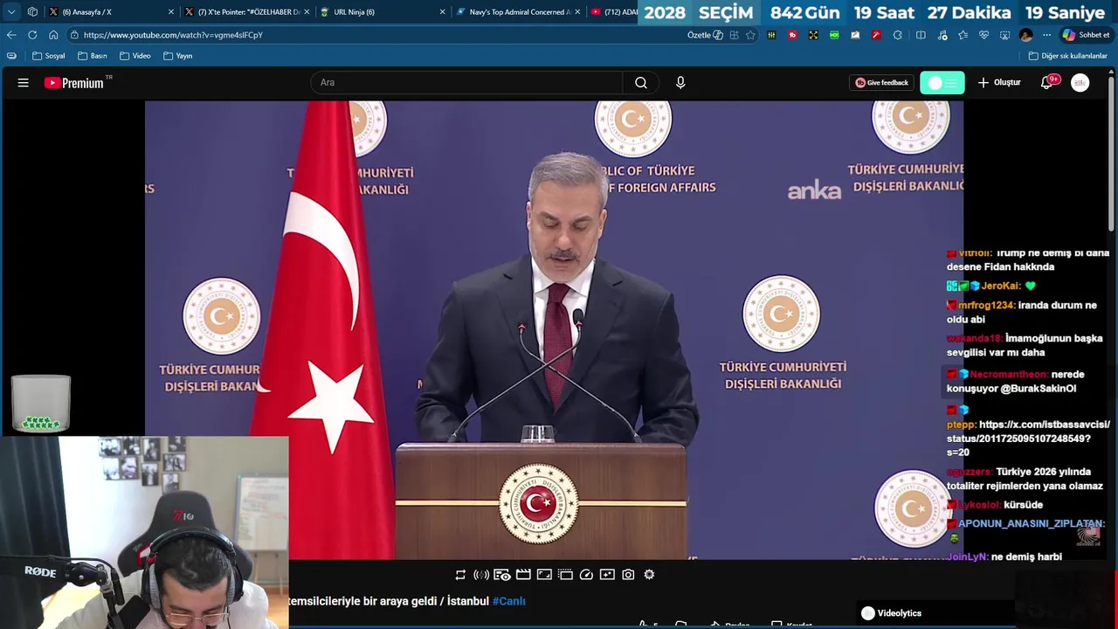Click on the livestream video player
Screen dimensions: 1118x629
pos(554,330)
